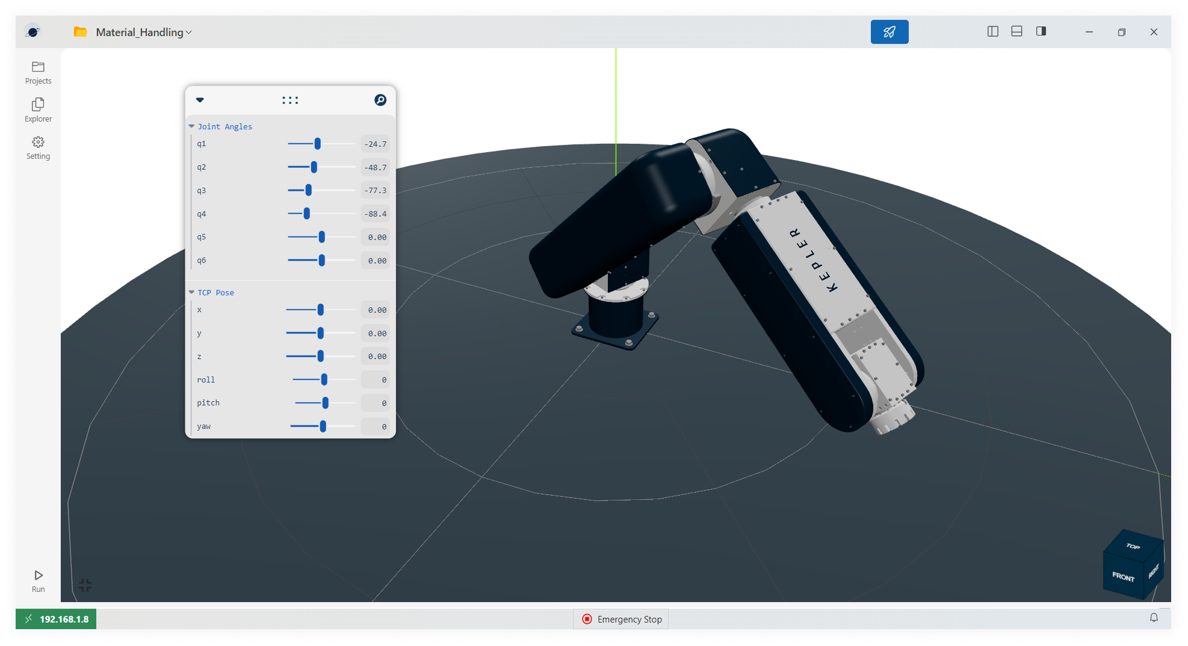
Task: Select the right sidebar layout icon
Action: click(x=1041, y=31)
